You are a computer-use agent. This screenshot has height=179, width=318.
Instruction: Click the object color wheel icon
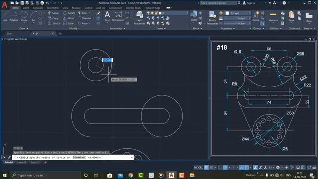[x=221, y=13]
